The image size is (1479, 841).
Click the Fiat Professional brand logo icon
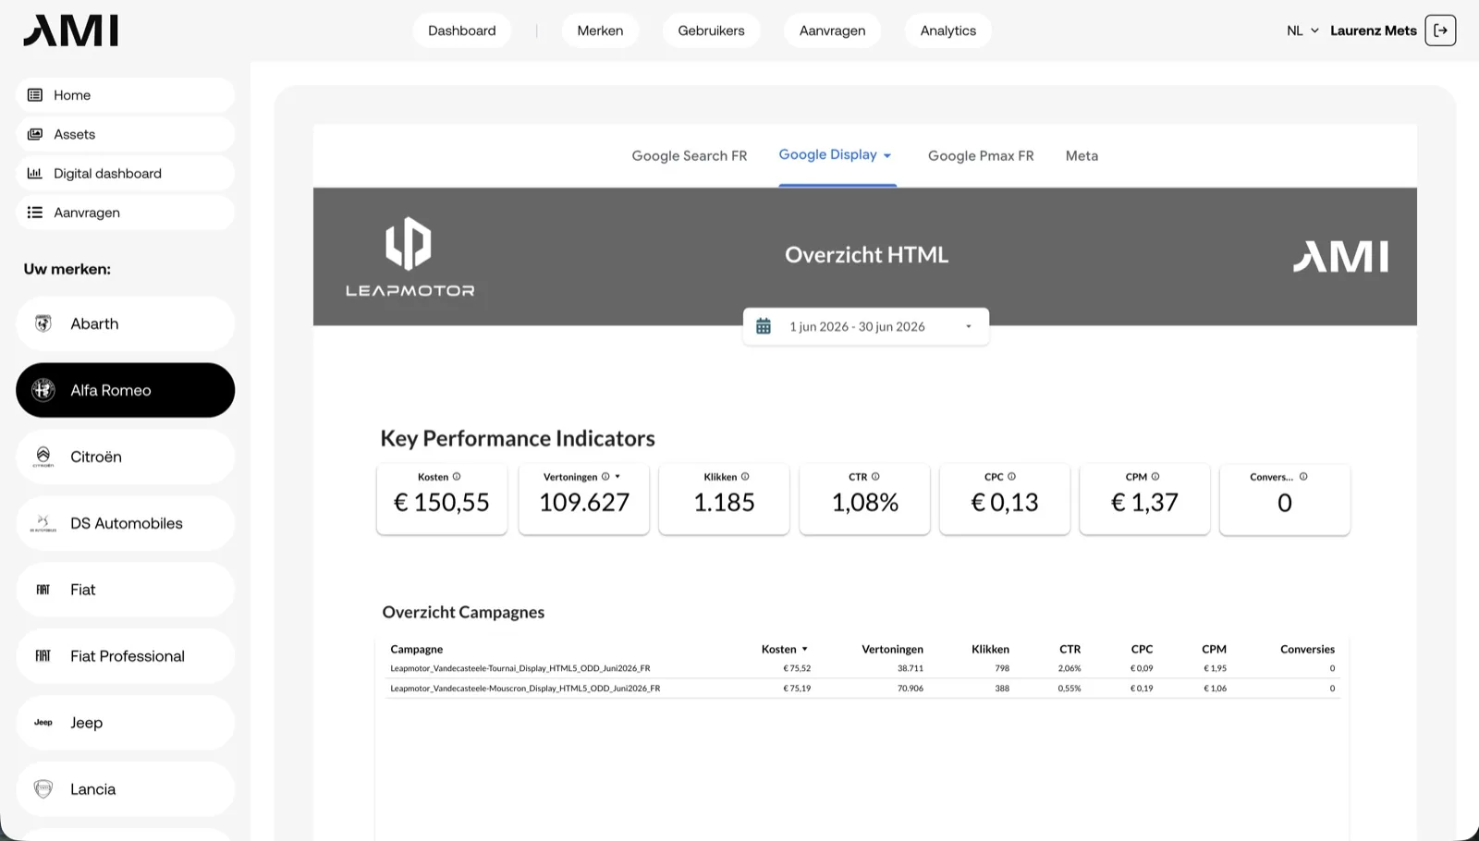43,656
